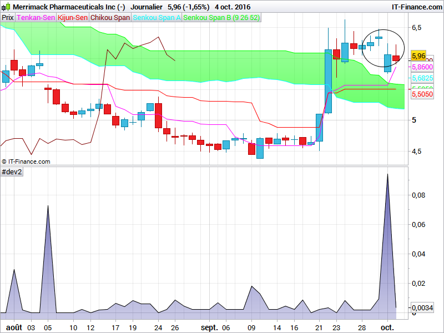Click the Kijun-Sen value 5,5050
Screen dimensions: 444x333
click(x=422, y=94)
